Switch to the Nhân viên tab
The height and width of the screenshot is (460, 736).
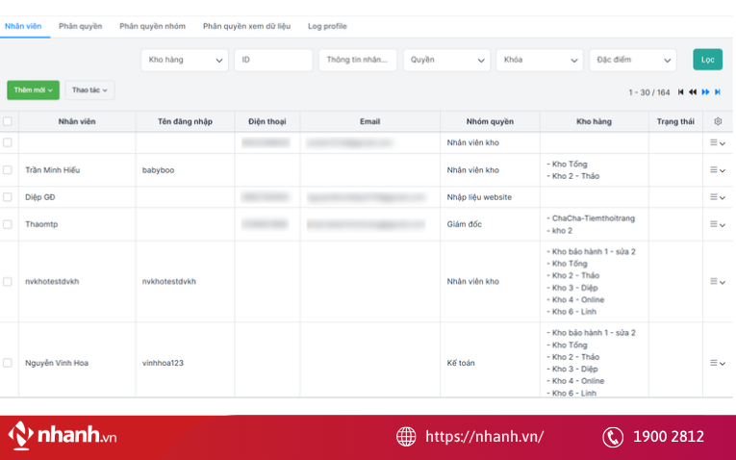(x=23, y=26)
